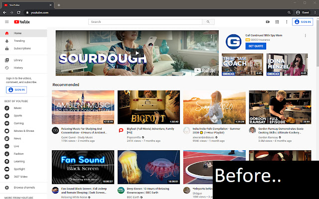Viewport: 319px width, 199px height.
Task: Click the Fashion category icon
Action: coord(6,154)
